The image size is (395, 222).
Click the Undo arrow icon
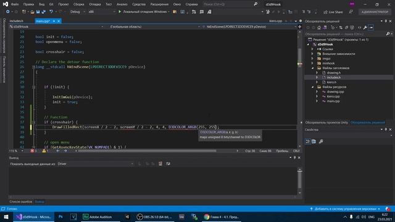tap(51, 12)
